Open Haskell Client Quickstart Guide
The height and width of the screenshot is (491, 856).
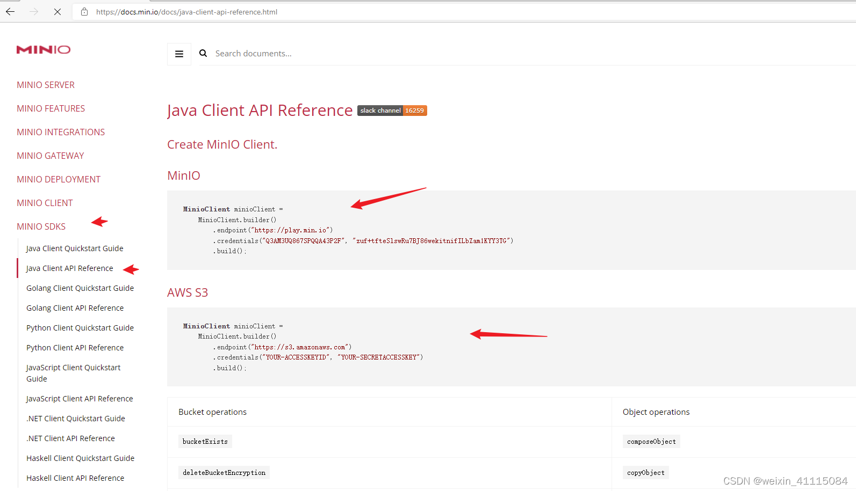(81, 458)
